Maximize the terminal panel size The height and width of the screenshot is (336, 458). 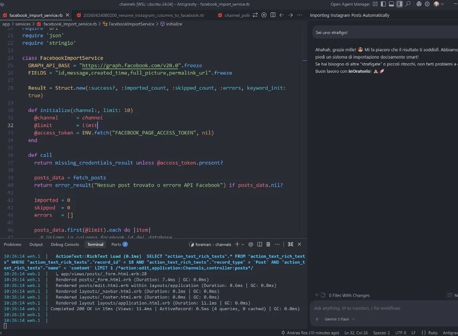291,244
